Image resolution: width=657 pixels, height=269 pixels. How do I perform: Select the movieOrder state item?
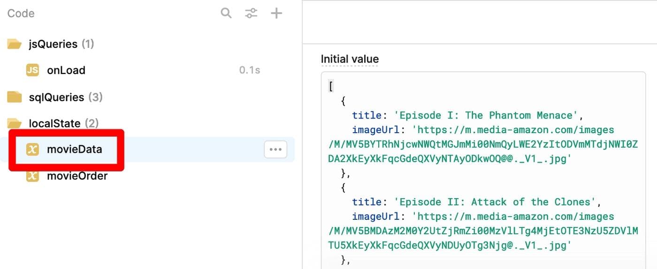click(x=77, y=176)
